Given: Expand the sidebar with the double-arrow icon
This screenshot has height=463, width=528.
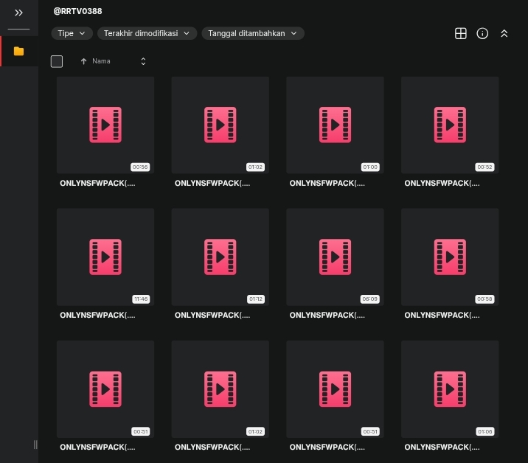Looking at the screenshot, I should 18,13.
